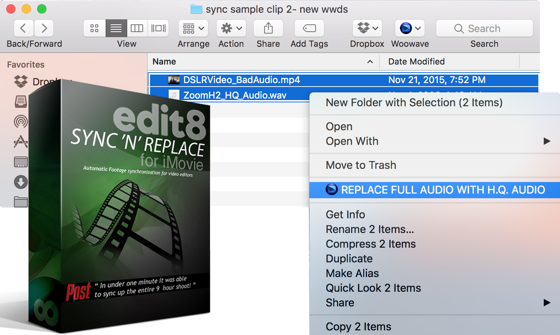The image size is (560, 335).
Task: Choose REPLACE FULL AUDIO WITH H.Q. AUDIO
Action: (x=435, y=190)
